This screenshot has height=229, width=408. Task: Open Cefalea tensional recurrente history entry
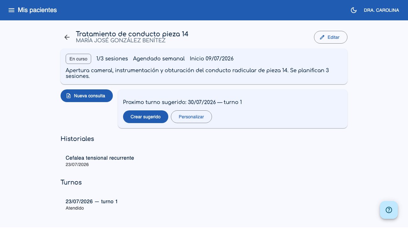[x=204, y=161]
